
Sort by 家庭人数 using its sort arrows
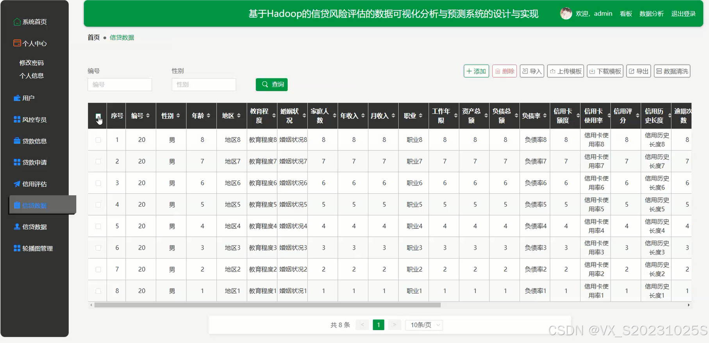coord(335,116)
